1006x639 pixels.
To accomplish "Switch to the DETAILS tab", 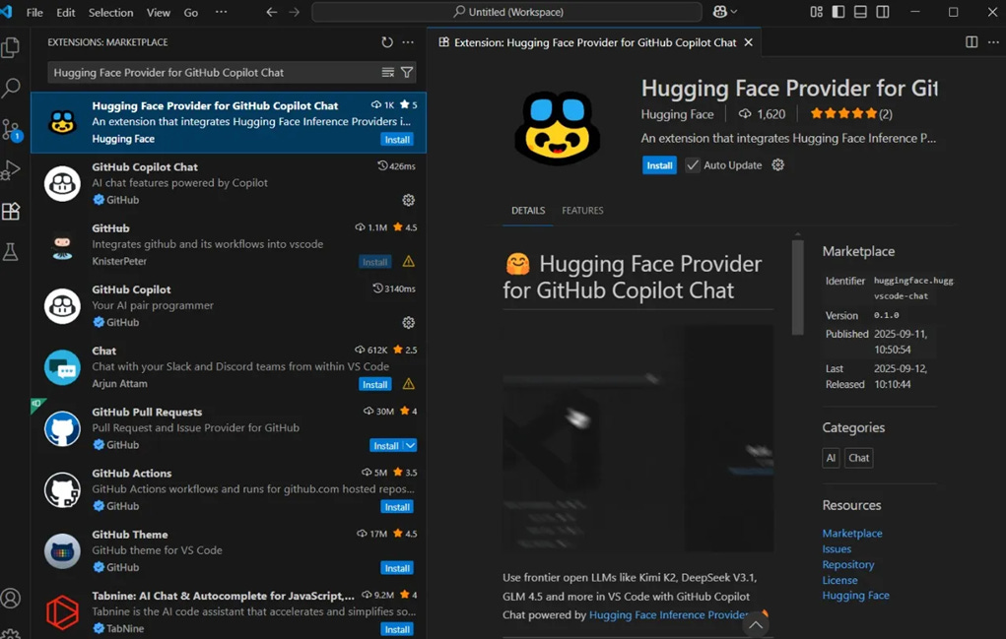I will pyautogui.click(x=528, y=211).
